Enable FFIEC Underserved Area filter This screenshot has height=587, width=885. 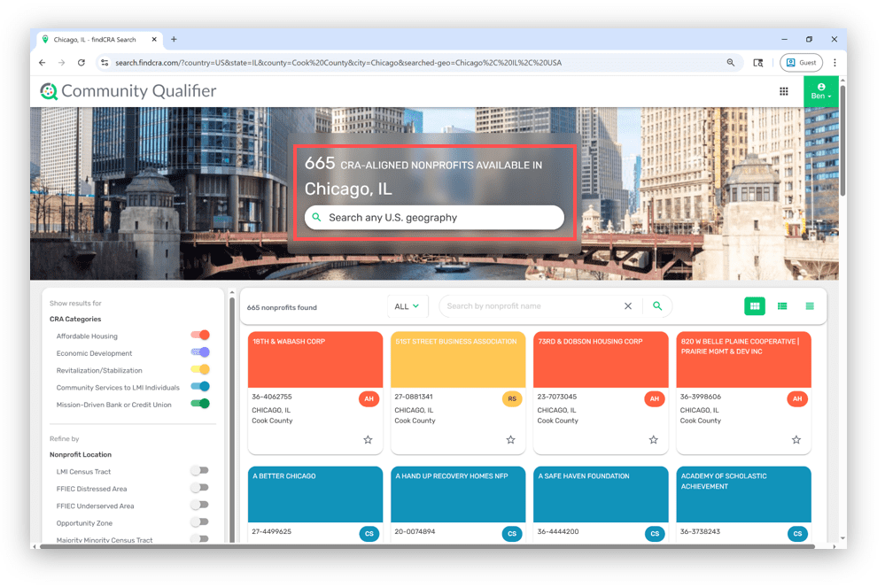[x=199, y=505]
